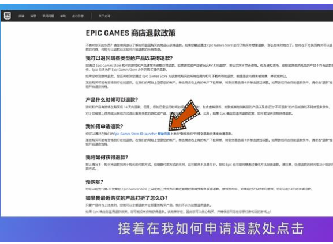Click the heading '如果我最近购买的产品打折了怎么办?'

126,198
